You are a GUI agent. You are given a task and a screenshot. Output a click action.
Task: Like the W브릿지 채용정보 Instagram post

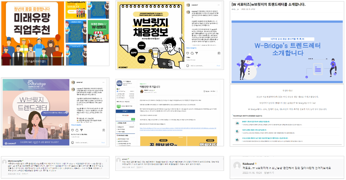coord(188,53)
